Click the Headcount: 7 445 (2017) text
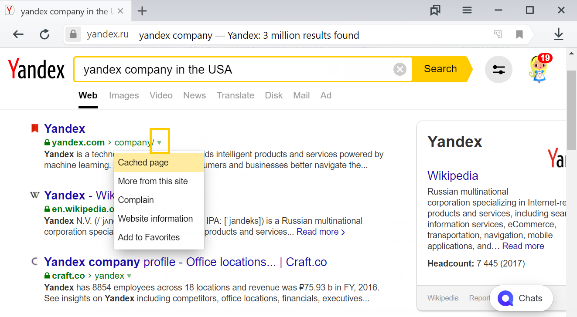Screen dimensions: 577x317 click(x=476, y=263)
